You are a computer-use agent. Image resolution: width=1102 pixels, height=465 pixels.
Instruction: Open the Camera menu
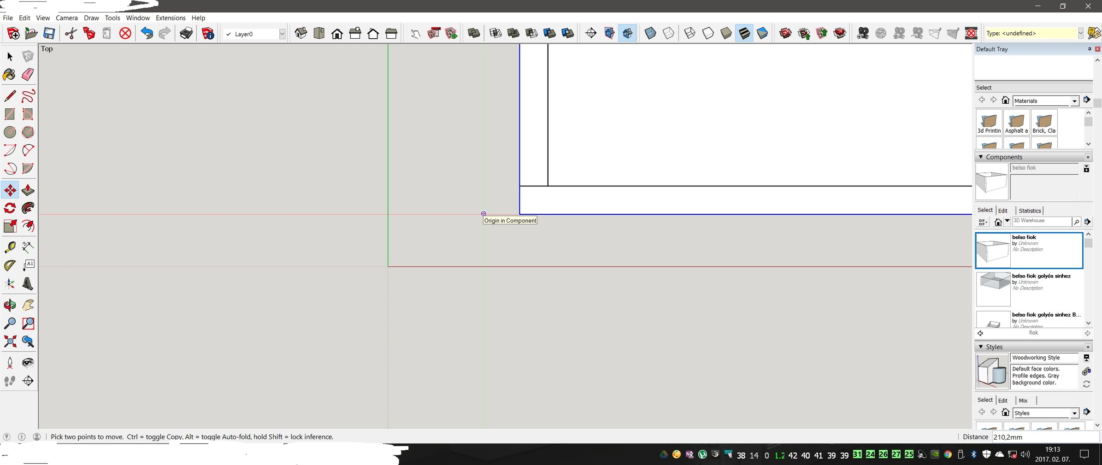(67, 18)
